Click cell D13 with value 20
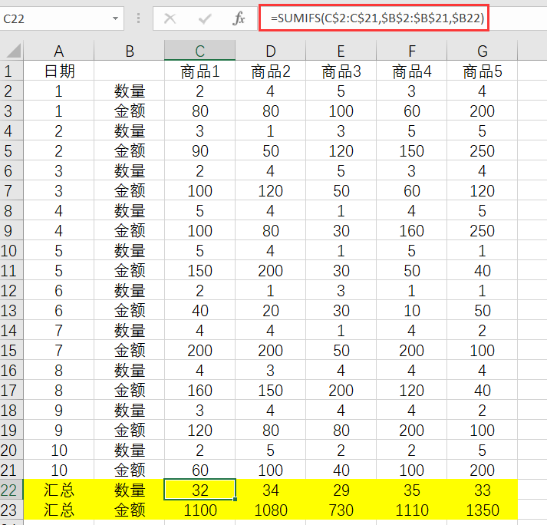547x525 pixels. click(x=271, y=311)
